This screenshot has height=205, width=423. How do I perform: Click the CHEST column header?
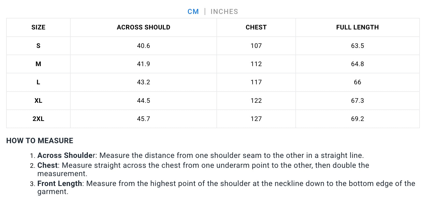tap(256, 27)
